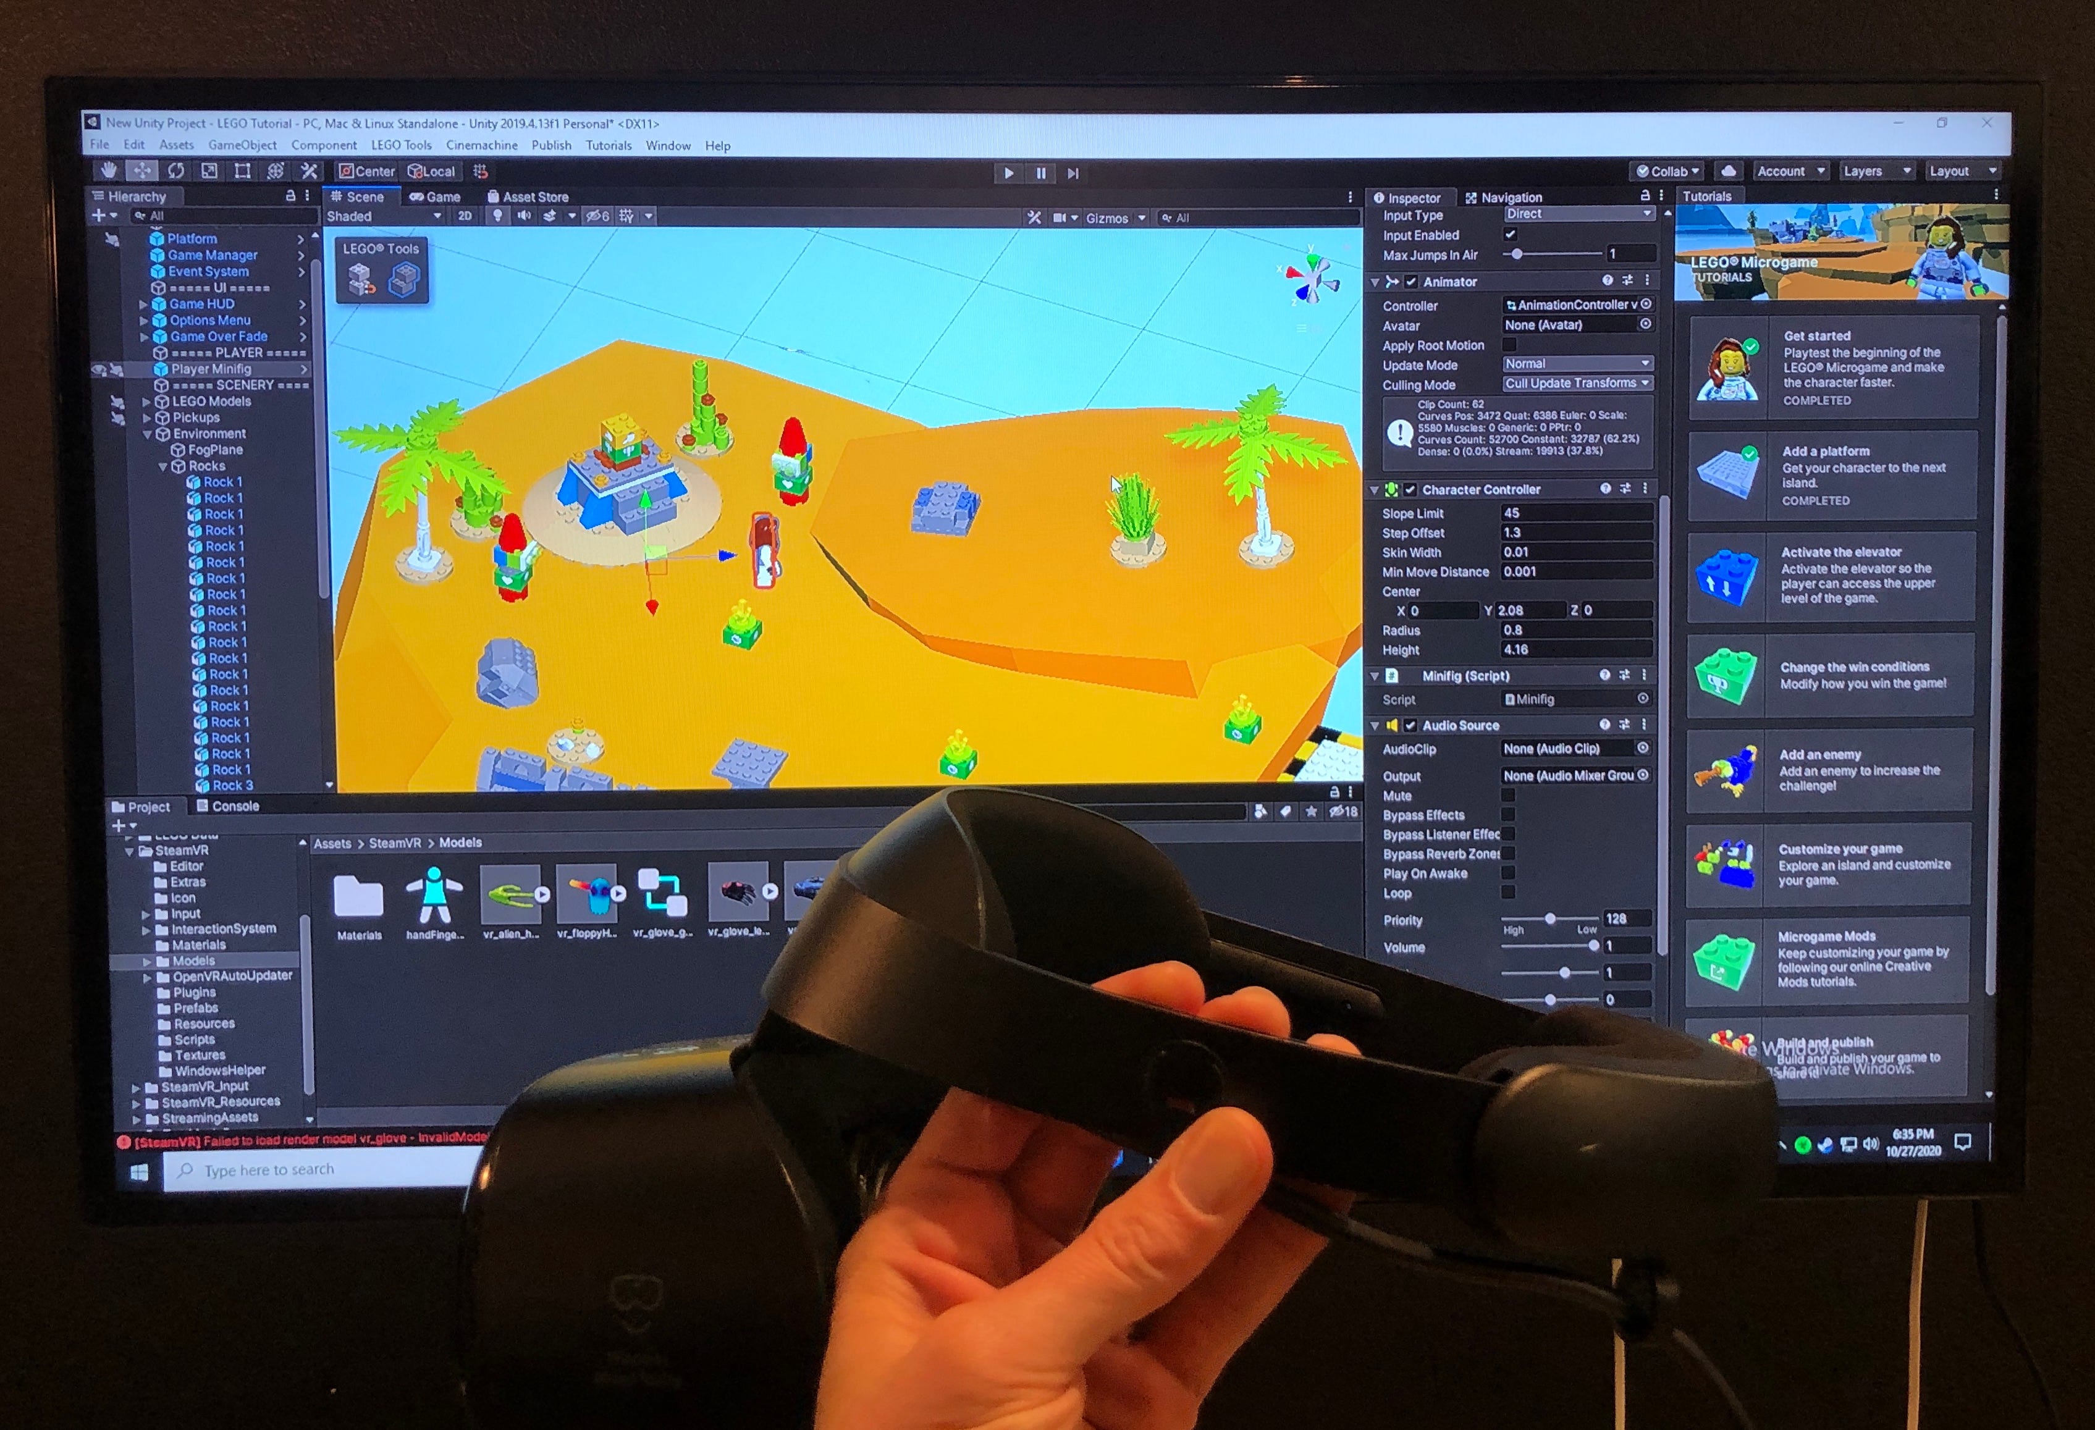Expand the Minifig Script component
Viewport: 2095px width, 1430px height.
1374,677
